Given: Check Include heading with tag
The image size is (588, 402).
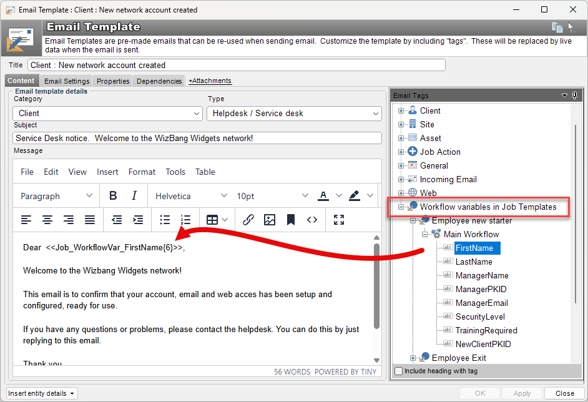Looking at the screenshot, I should pyautogui.click(x=398, y=371).
